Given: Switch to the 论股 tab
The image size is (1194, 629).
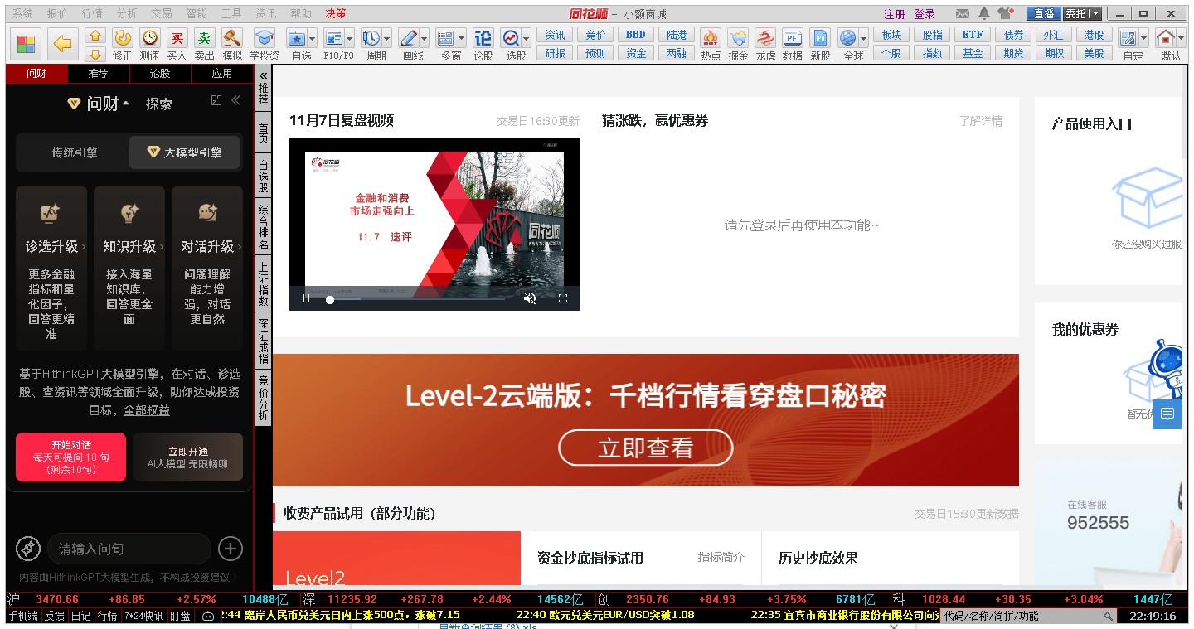Looking at the screenshot, I should pos(160,73).
